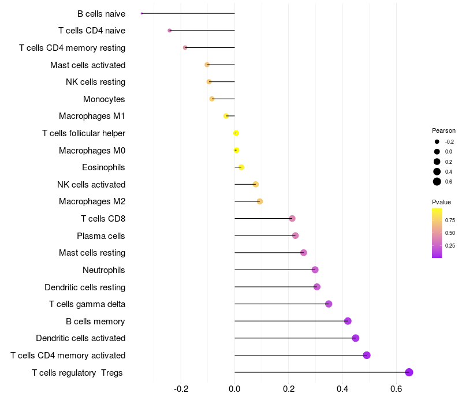Select the B cells memory data point
462x404 pixels.
point(348,321)
